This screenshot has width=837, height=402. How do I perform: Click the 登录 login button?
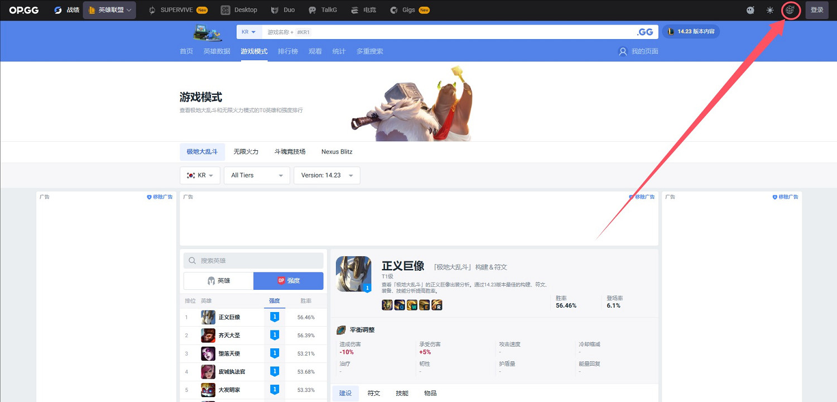coord(817,9)
